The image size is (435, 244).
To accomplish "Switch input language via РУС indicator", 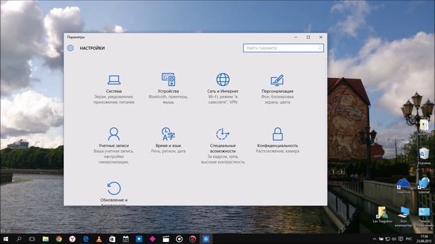I will pos(408,239).
